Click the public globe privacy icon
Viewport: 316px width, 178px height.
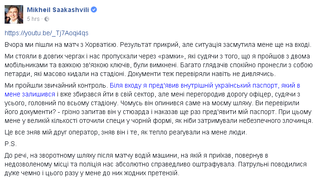[47, 19]
